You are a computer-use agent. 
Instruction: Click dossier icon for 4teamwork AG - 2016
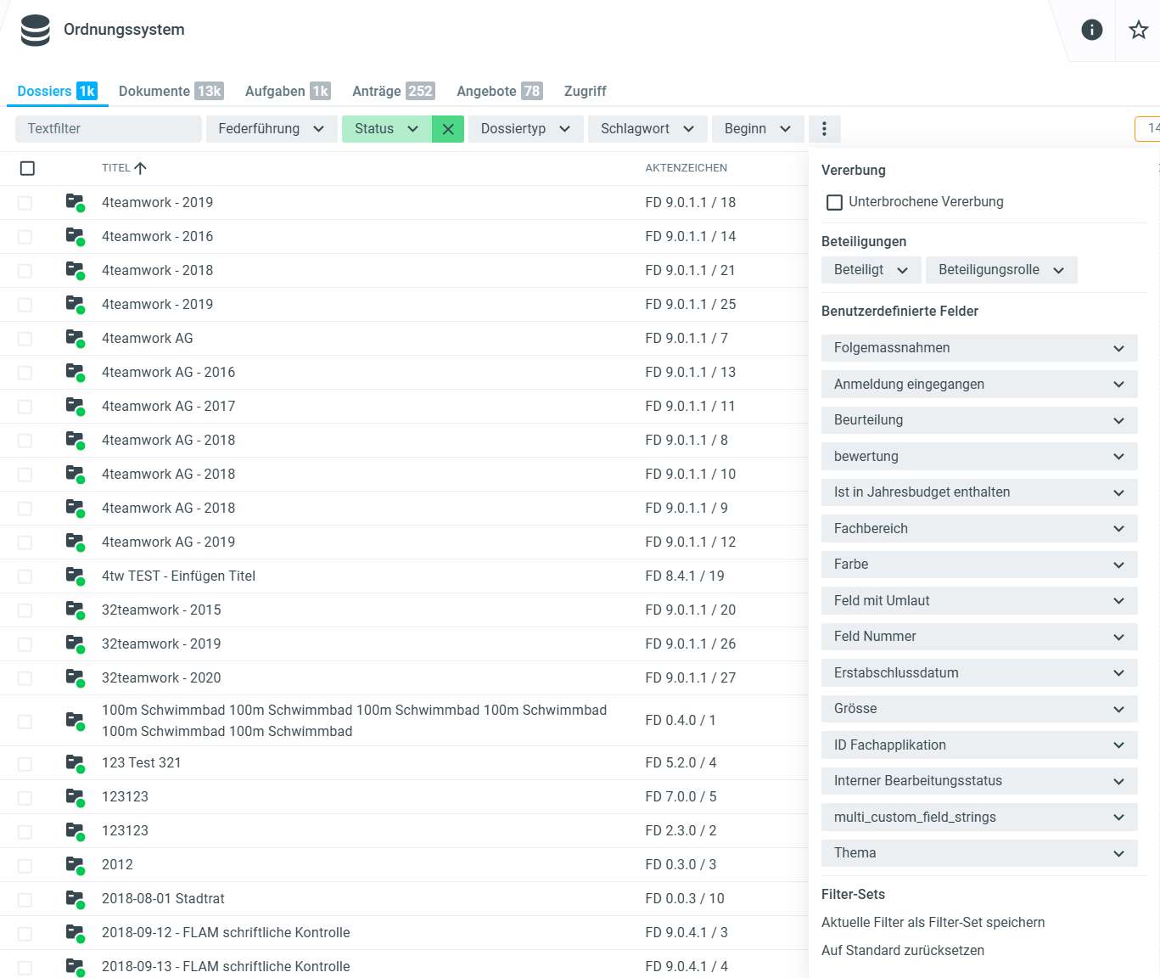[x=76, y=372]
